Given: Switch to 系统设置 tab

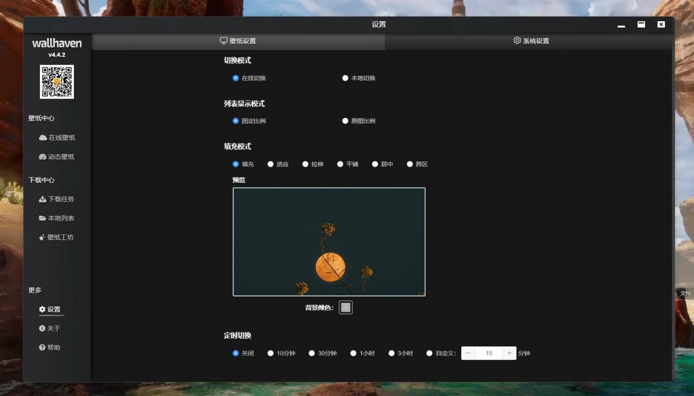Looking at the screenshot, I should coord(531,41).
